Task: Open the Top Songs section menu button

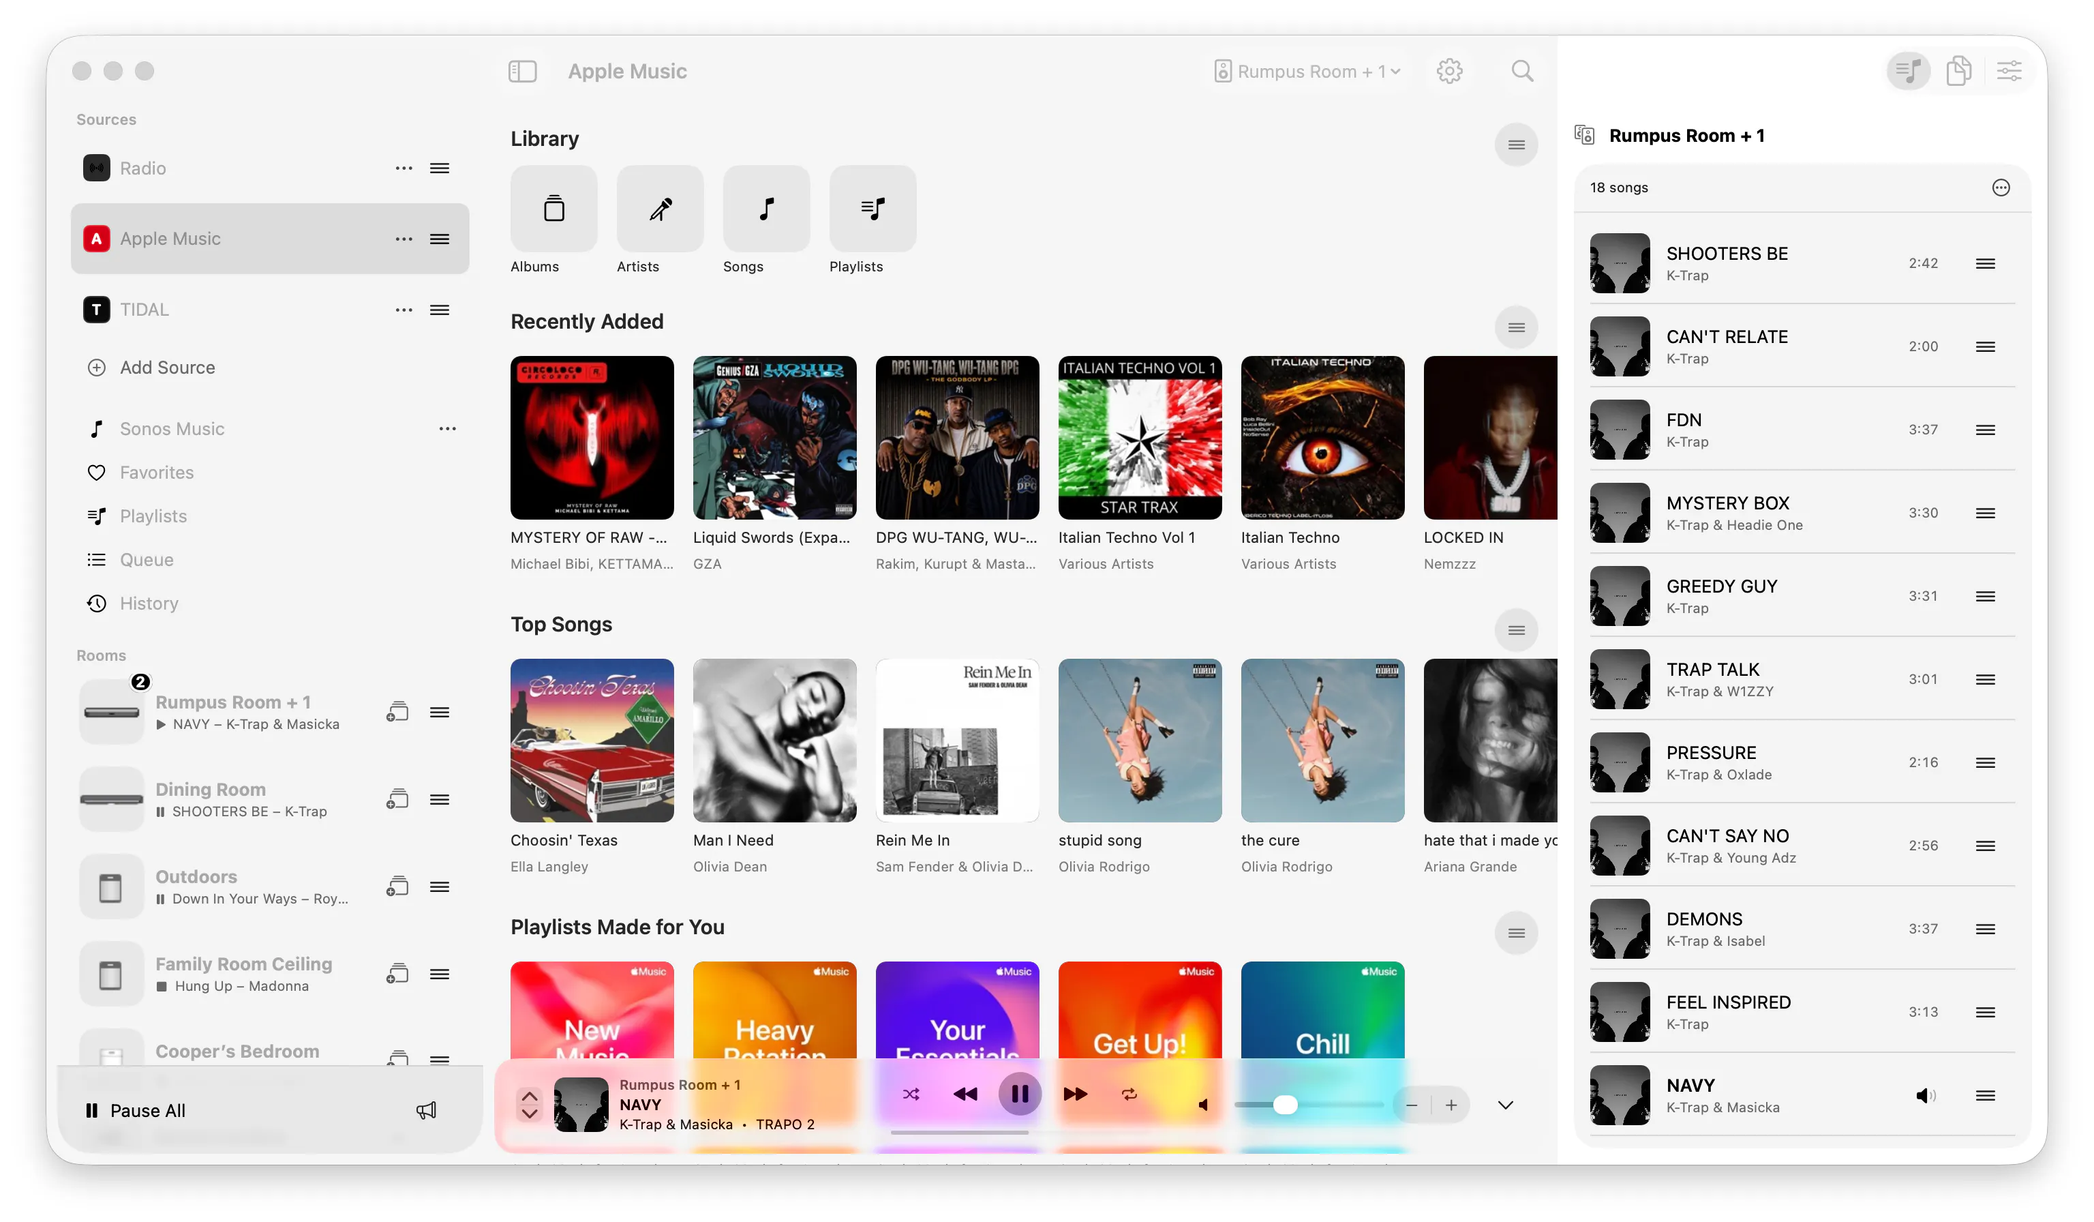Action: click(1516, 630)
